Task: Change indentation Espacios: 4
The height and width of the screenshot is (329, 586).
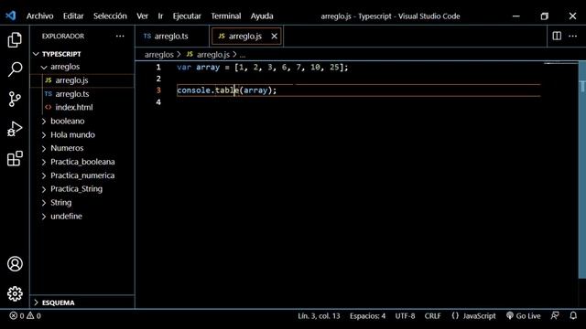Action: click(367, 315)
